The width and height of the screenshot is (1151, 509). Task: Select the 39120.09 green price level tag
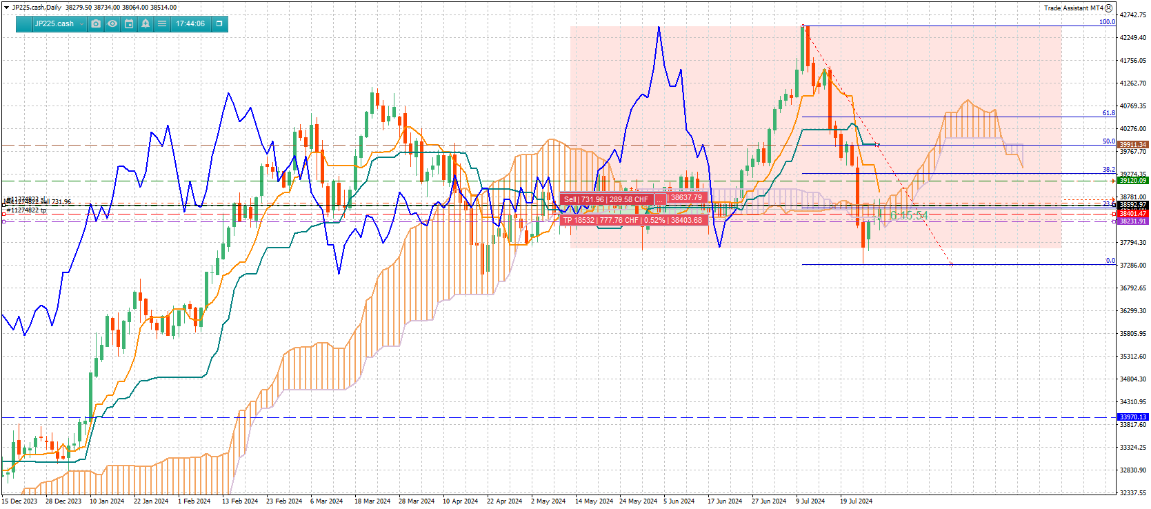point(1133,181)
